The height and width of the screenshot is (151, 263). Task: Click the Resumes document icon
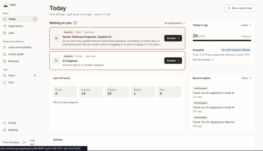[x=5, y=61]
